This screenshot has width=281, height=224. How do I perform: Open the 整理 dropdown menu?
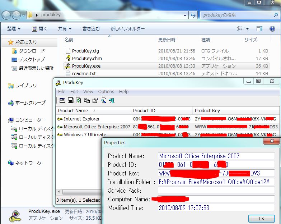[x=14, y=28]
